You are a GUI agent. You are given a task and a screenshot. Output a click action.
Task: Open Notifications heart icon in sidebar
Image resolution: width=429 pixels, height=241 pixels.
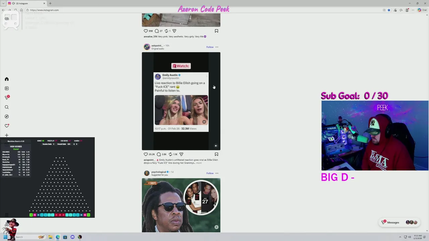6,126
